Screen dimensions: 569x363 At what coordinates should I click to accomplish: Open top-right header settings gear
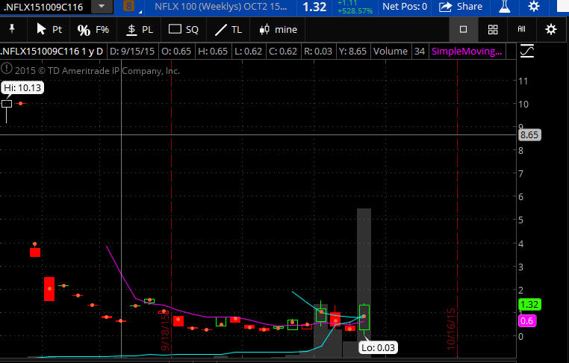[x=534, y=7]
